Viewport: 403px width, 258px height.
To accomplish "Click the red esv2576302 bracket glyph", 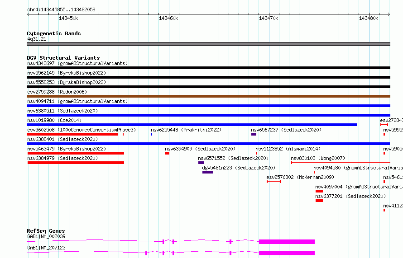I will [273, 182].
